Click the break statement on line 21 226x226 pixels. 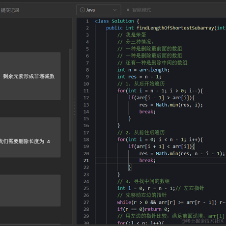[x=147, y=160]
